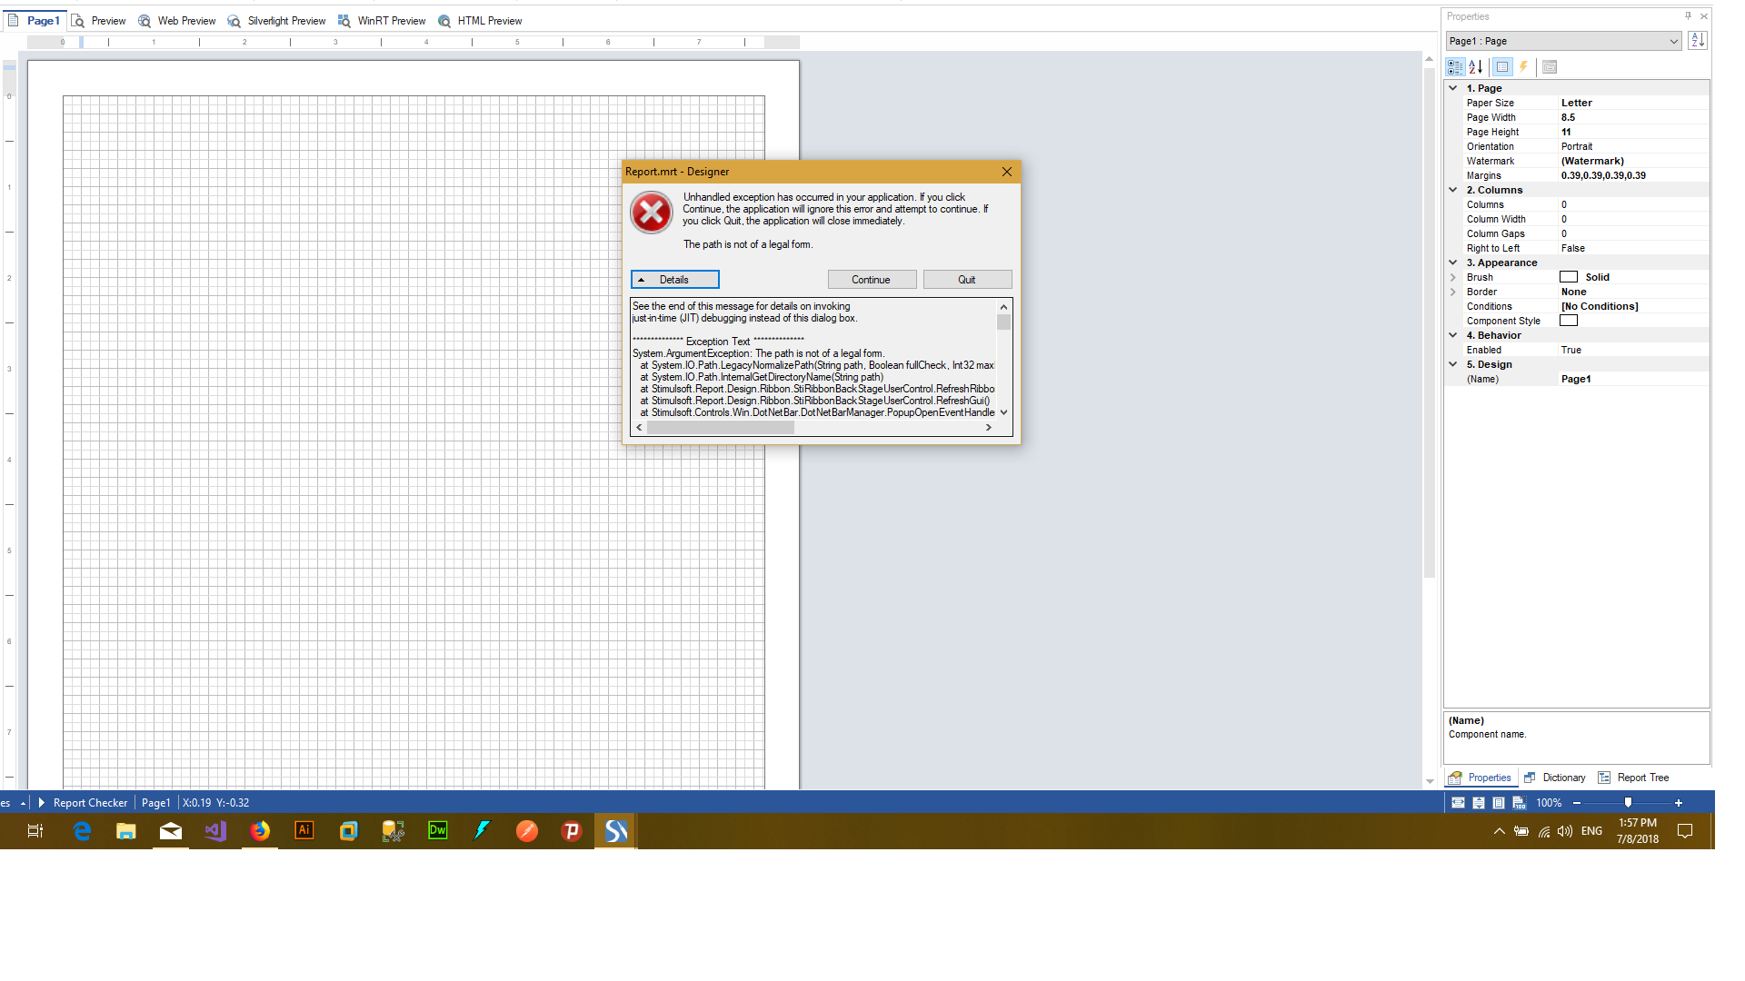The width and height of the screenshot is (1745, 981).
Task: Toggle the properties list view button
Action: click(x=1502, y=67)
